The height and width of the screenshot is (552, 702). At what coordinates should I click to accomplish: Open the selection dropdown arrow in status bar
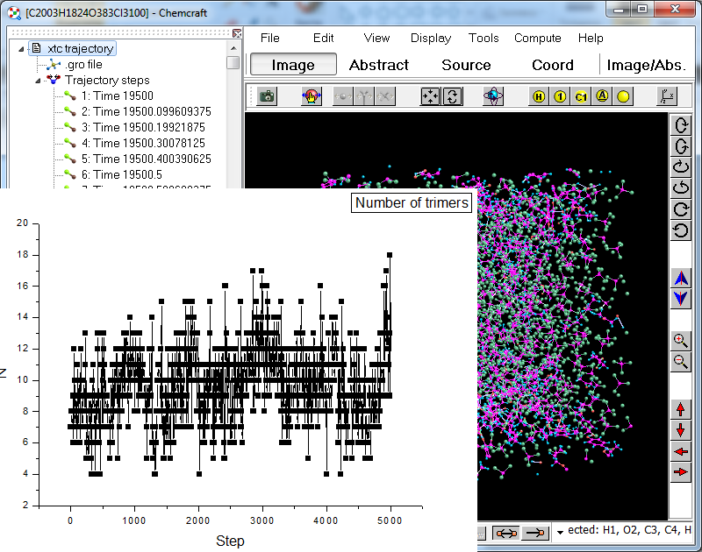click(560, 533)
